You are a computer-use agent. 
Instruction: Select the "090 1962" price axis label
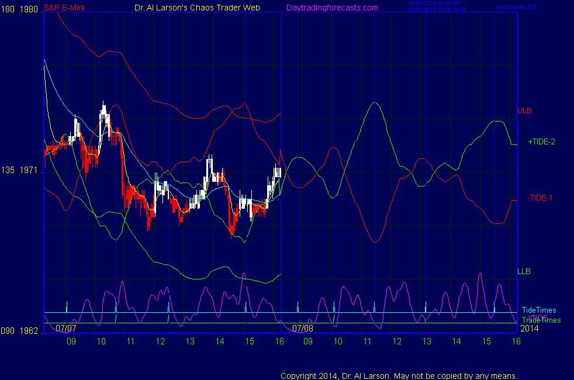pos(19,330)
